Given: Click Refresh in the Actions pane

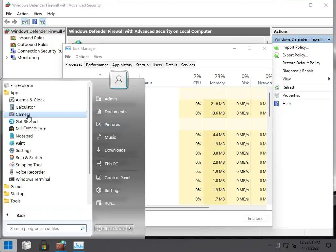Looking at the screenshot, I should point(289,87).
